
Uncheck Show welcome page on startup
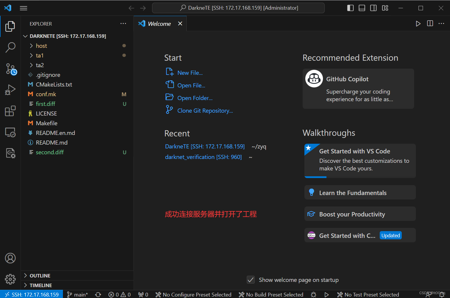coord(251,280)
